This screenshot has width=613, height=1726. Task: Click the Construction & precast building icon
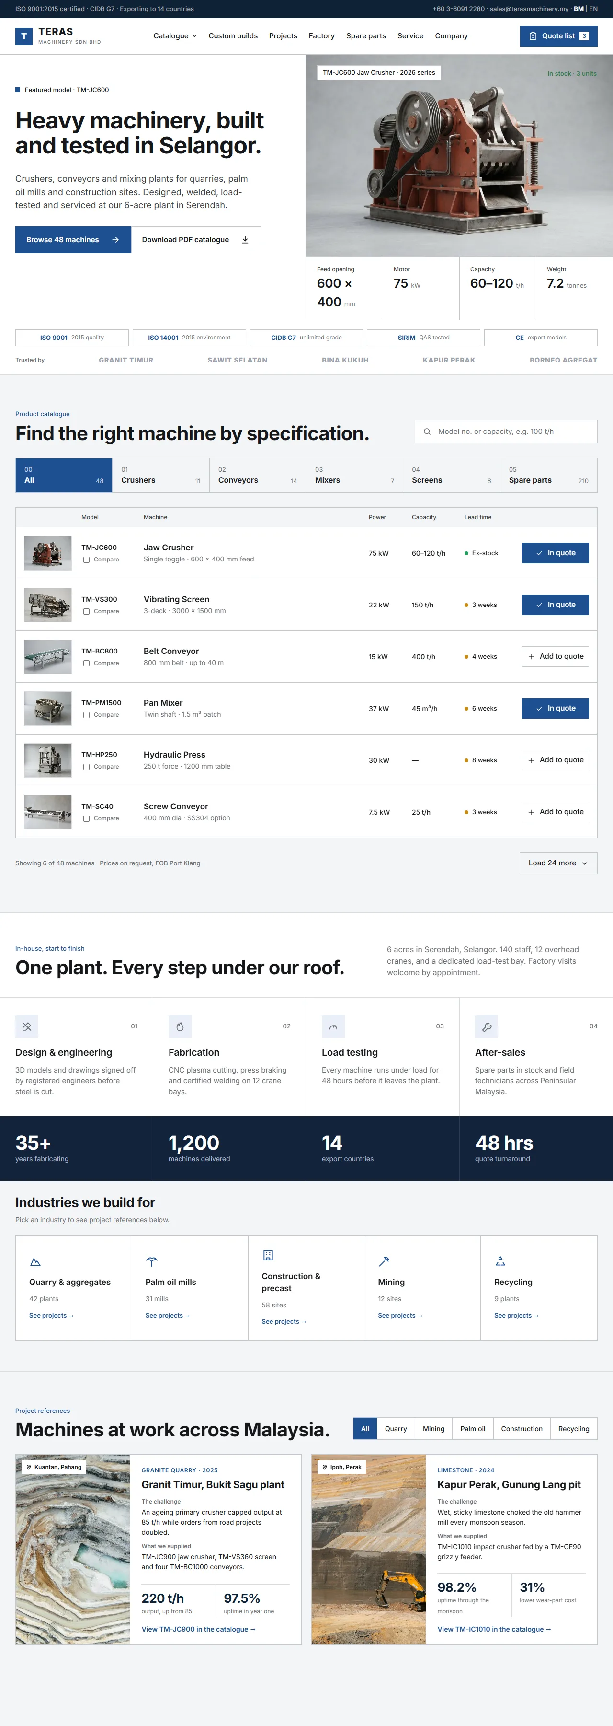268,1255
